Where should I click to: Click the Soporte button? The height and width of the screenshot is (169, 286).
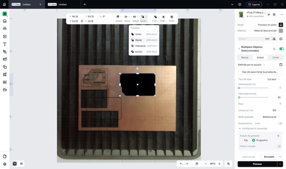[254, 4]
